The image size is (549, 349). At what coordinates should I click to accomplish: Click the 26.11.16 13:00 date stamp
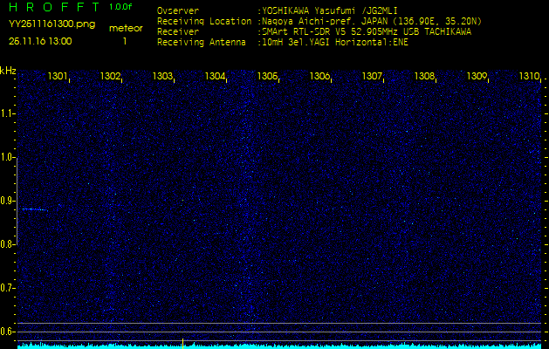(x=40, y=41)
